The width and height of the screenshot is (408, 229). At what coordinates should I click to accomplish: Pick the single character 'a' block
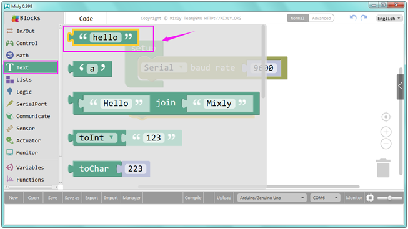91,69
